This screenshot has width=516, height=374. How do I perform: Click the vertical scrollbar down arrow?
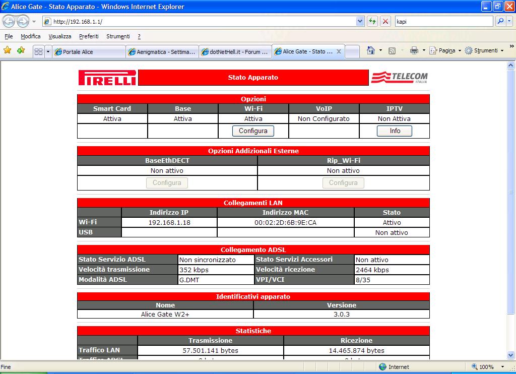(510, 355)
